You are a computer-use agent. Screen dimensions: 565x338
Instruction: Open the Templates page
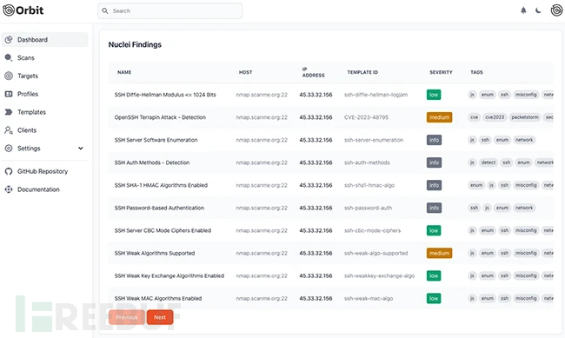click(31, 112)
